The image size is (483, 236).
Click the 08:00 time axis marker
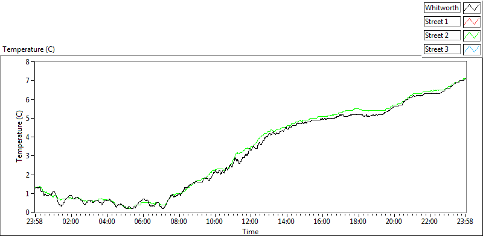(x=179, y=222)
